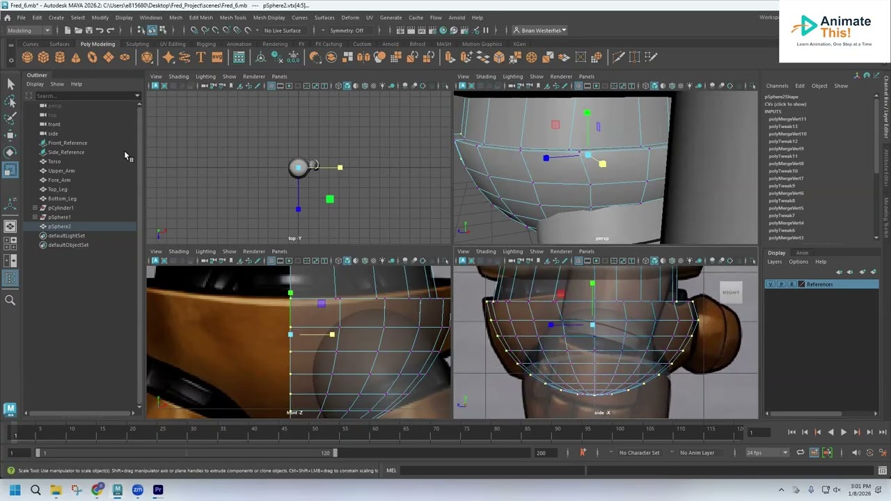Open Channels menu in Channel Box
891x501 pixels.
777,86
